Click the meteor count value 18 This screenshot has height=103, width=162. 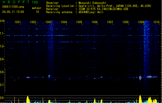pos(37,12)
